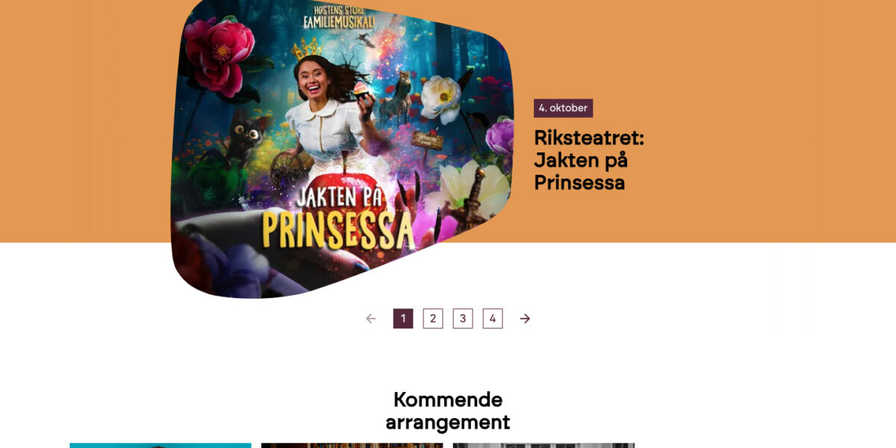896x448 pixels.
Task: Click the 4. oktober date badge
Action: tap(563, 108)
